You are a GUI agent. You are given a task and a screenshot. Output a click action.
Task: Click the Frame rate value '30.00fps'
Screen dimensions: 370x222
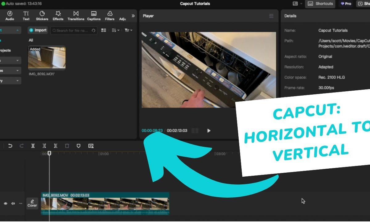[326, 88]
